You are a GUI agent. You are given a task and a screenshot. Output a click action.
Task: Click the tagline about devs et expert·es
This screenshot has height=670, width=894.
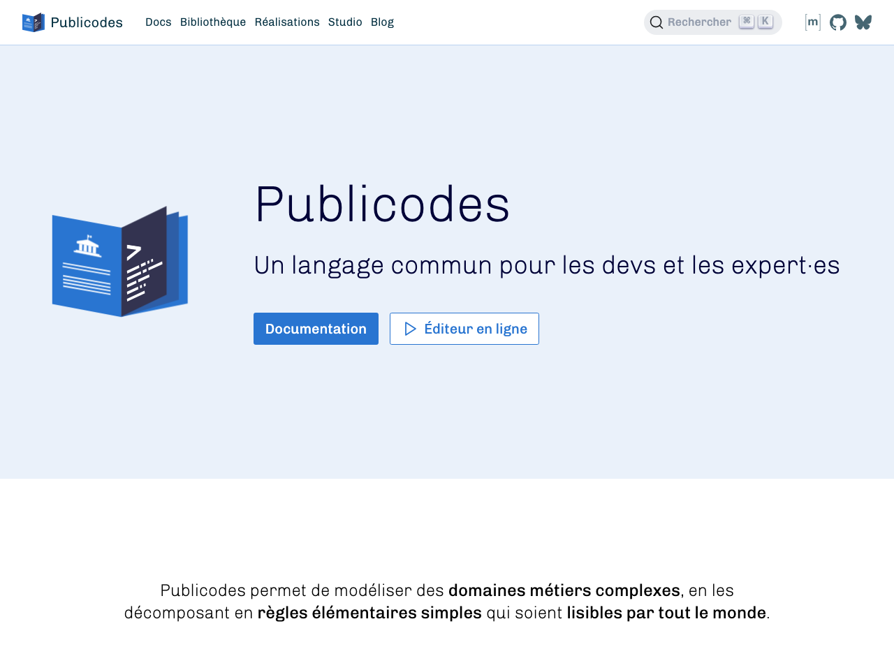547,265
